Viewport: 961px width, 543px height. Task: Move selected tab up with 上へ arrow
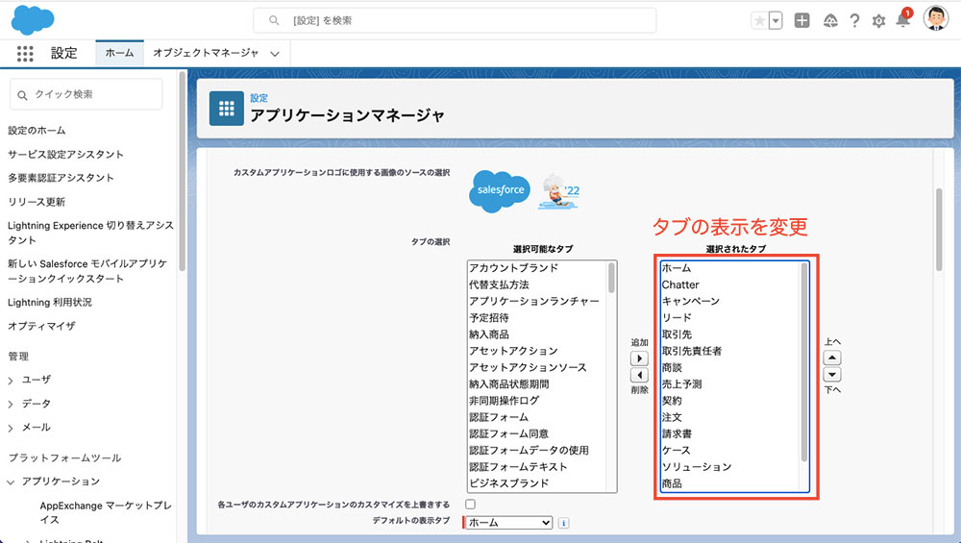832,358
